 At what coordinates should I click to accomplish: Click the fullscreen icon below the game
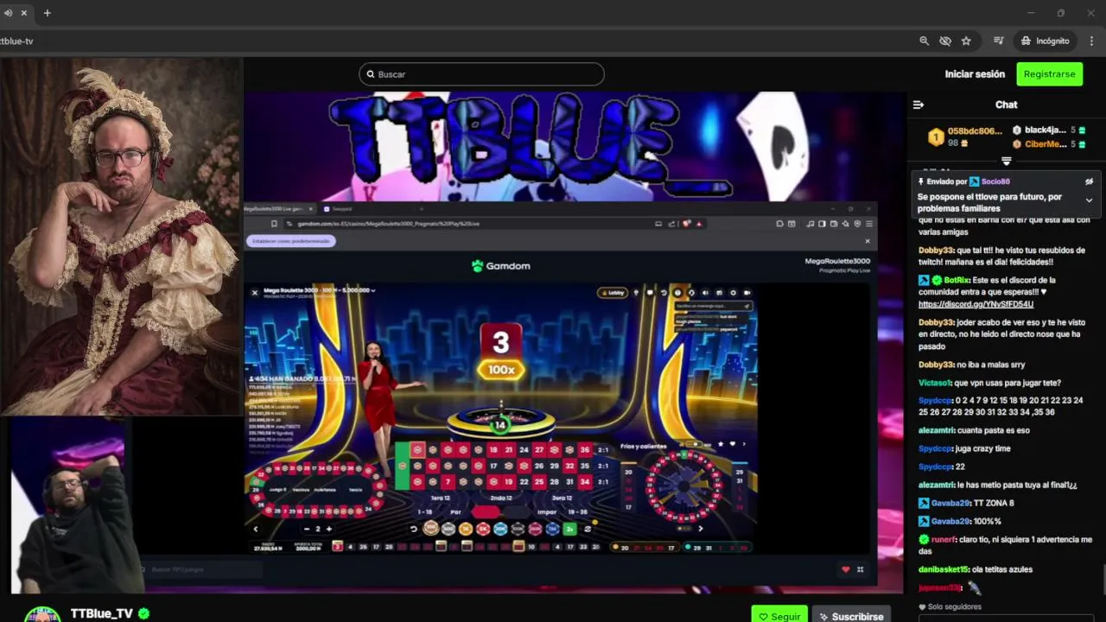pyautogui.click(x=860, y=568)
